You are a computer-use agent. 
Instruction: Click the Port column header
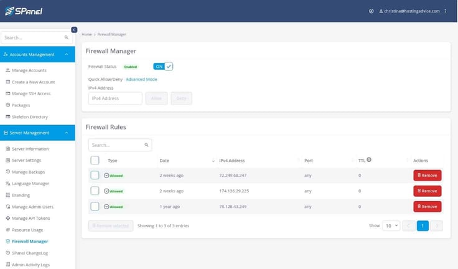pos(309,161)
